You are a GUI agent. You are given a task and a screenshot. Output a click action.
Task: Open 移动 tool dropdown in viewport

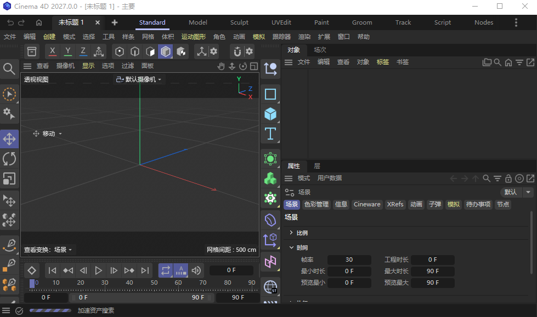coord(47,134)
